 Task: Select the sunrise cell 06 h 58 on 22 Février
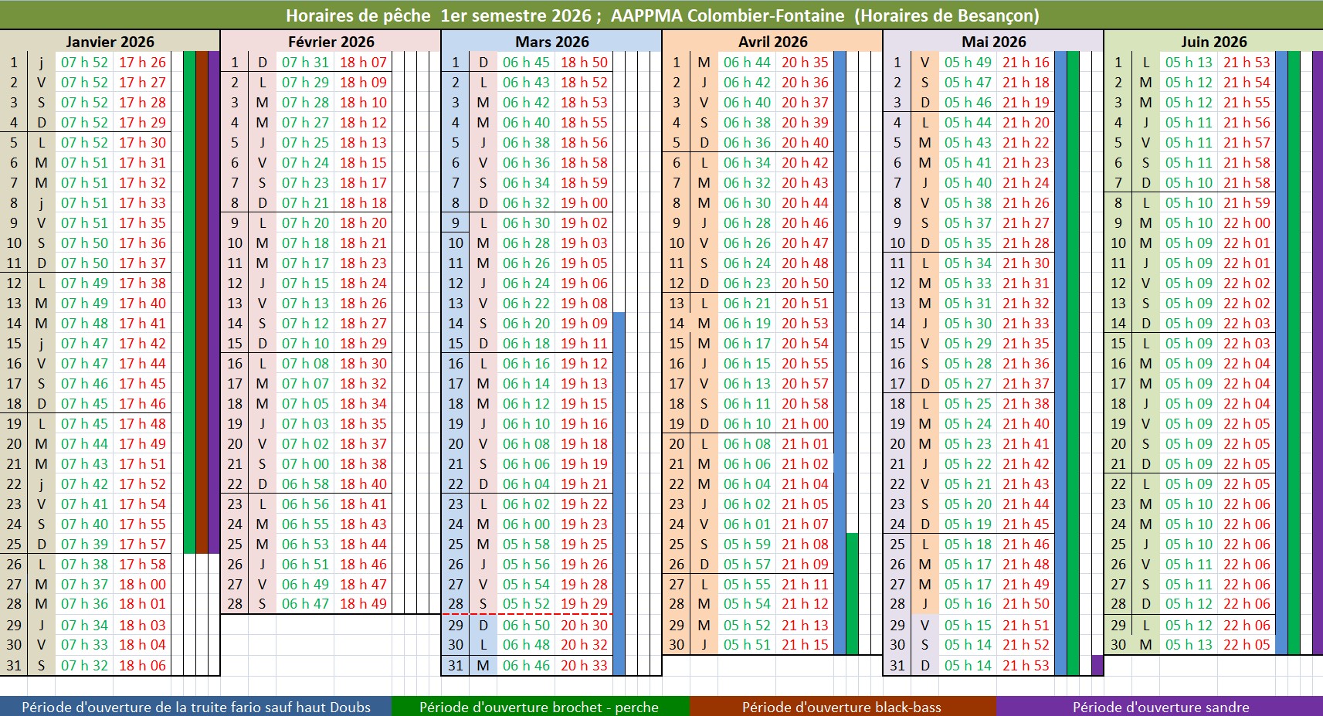[305, 484]
